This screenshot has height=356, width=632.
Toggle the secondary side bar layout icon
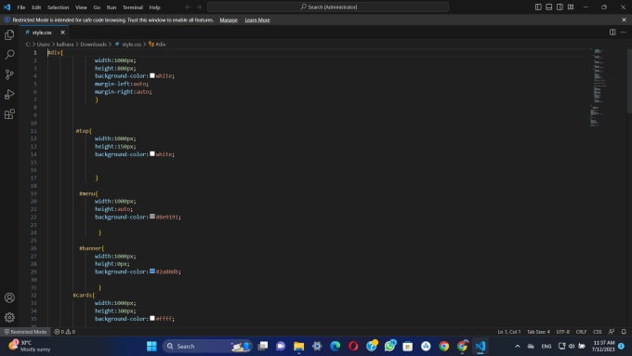click(560, 7)
